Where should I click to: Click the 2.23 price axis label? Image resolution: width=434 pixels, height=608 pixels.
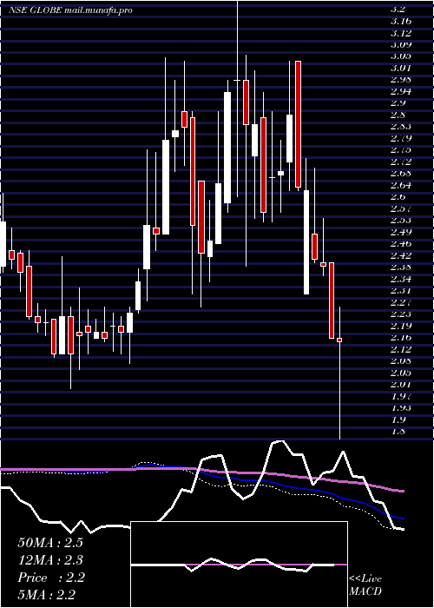click(x=401, y=314)
